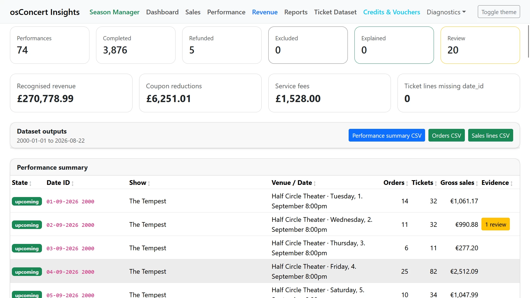Select the Explained filter card
This screenshot has width=530, height=298.
(x=394, y=45)
